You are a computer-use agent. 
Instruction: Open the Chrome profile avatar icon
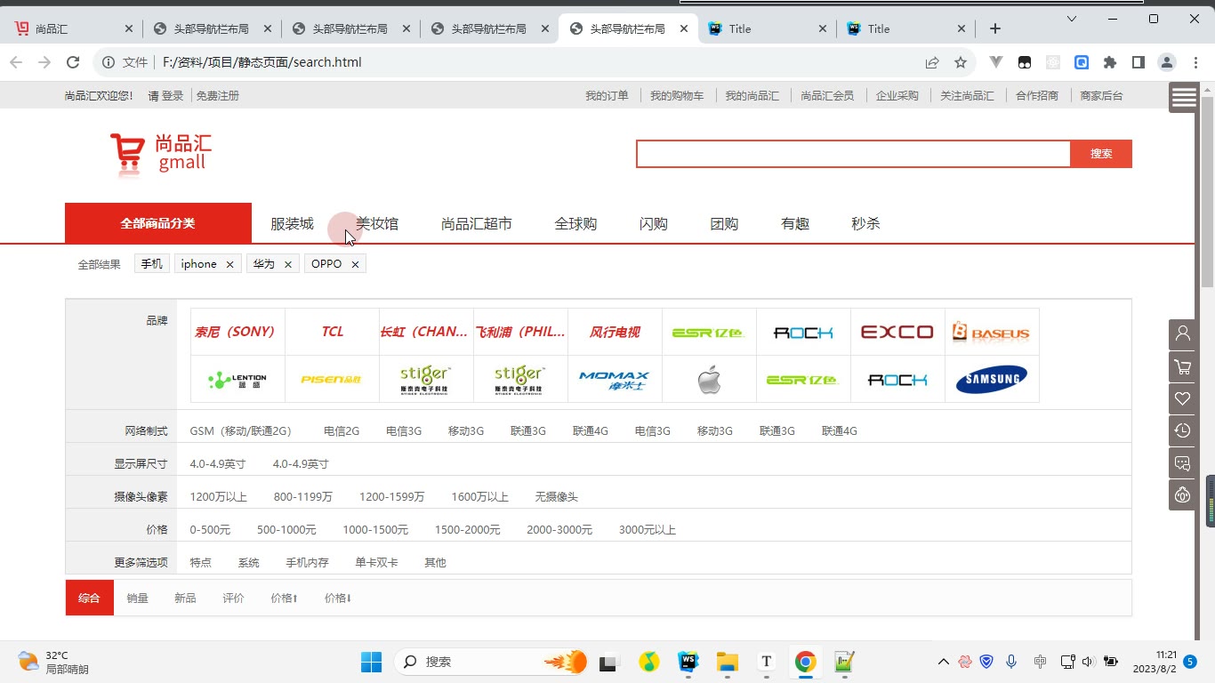(x=1166, y=62)
